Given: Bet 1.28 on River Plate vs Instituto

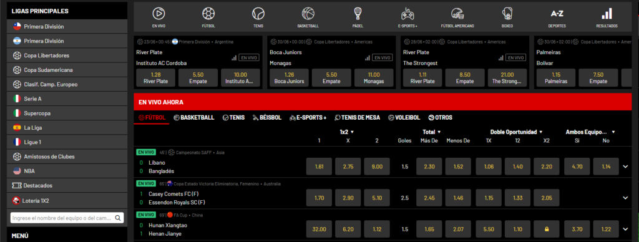Looking at the screenshot, I should click(155, 78).
